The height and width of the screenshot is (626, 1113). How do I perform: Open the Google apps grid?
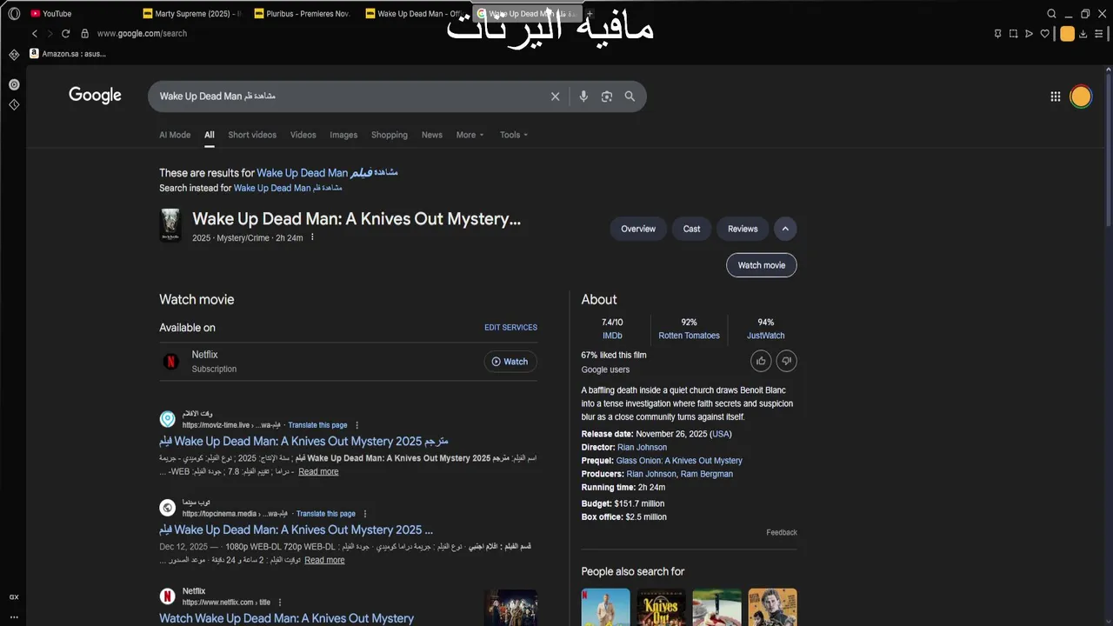pyautogui.click(x=1055, y=97)
